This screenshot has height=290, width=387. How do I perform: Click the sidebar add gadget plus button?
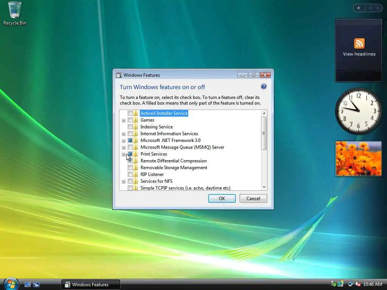coord(359,8)
